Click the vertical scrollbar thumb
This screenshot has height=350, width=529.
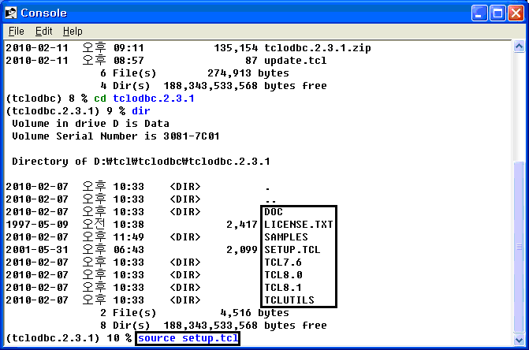click(x=519, y=248)
